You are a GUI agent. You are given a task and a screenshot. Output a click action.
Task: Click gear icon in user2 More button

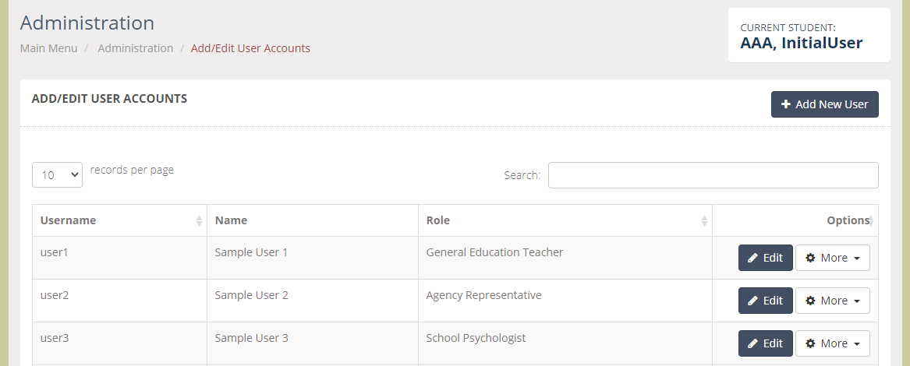tap(811, 301)
